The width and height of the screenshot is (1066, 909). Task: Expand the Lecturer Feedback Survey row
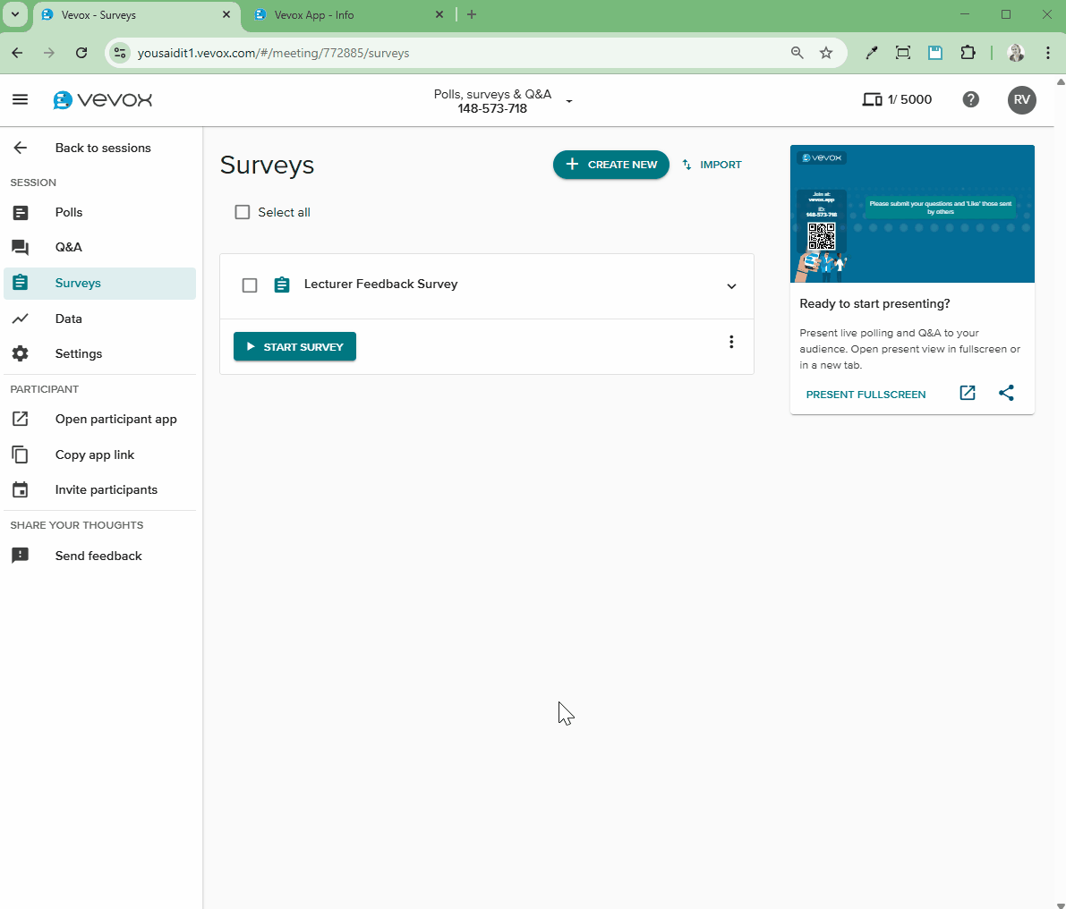coord(731,286)
